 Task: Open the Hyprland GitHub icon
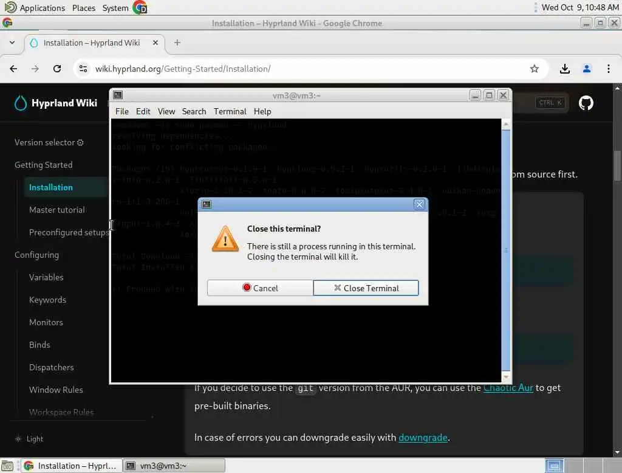[x=586, y=103]
